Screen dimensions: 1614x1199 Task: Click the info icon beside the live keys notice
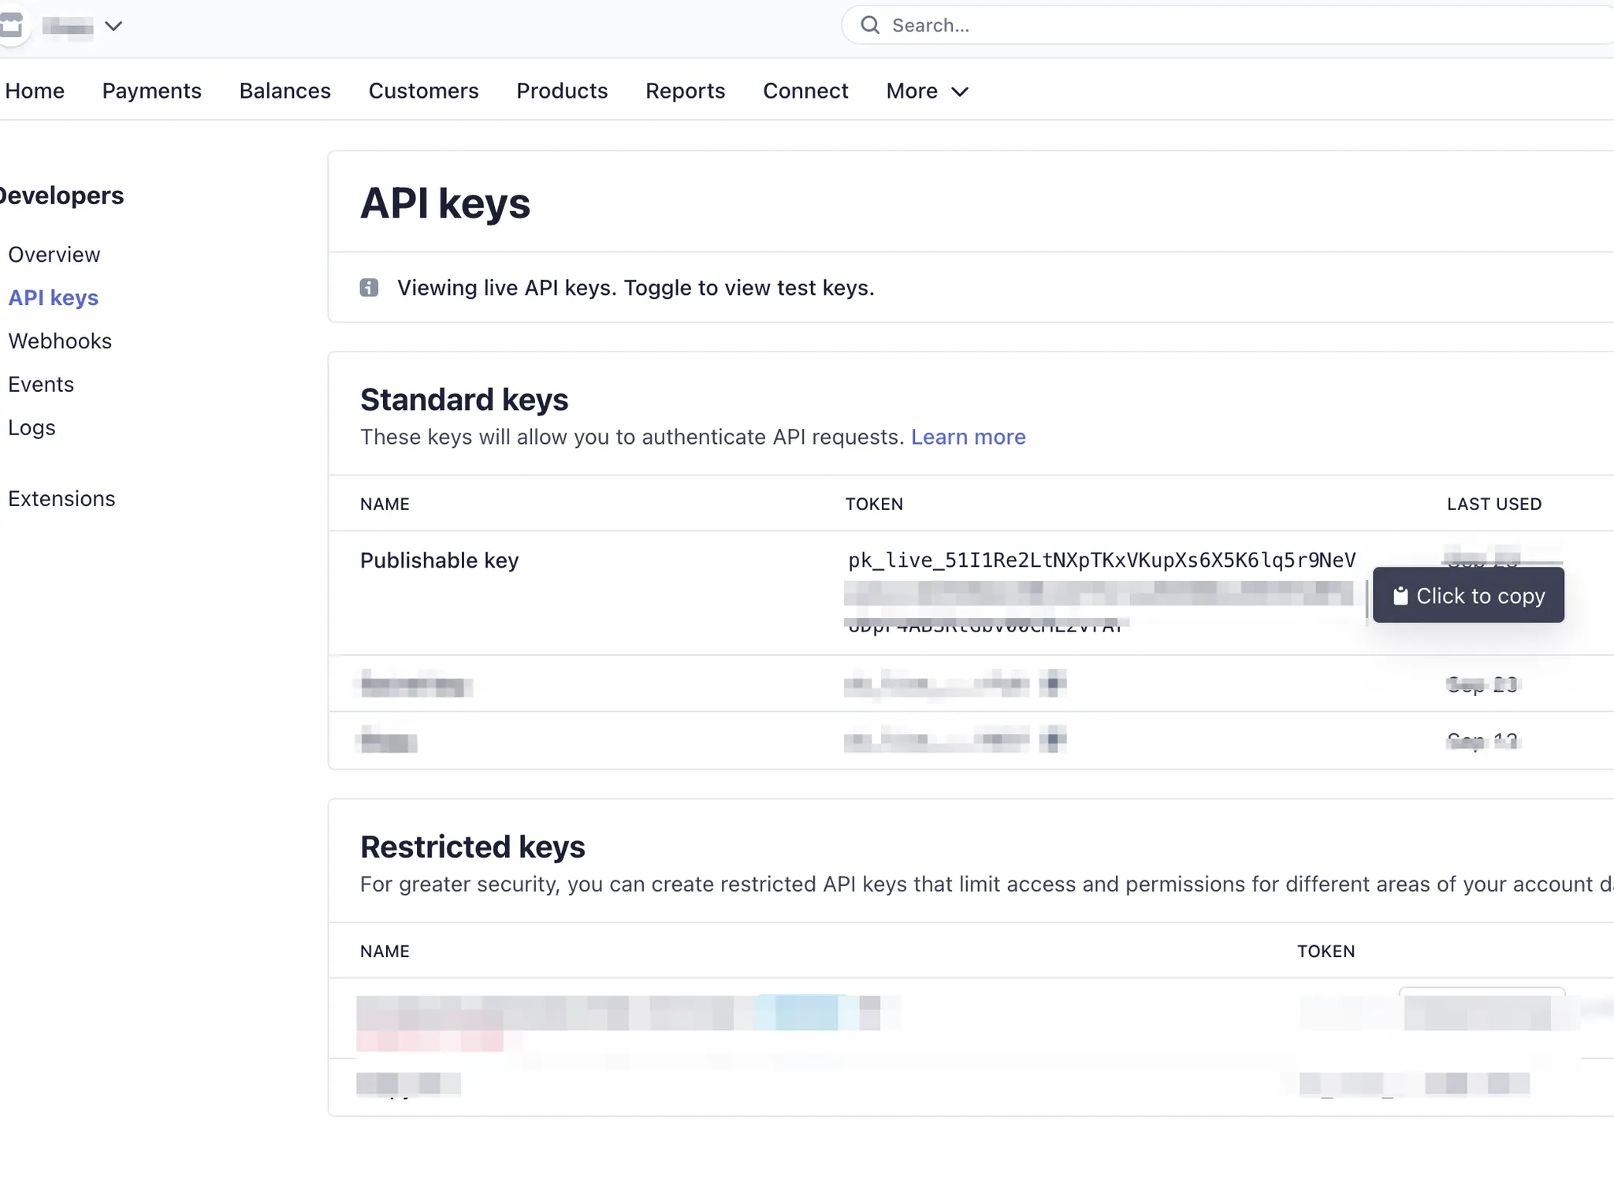pos(369,288)
